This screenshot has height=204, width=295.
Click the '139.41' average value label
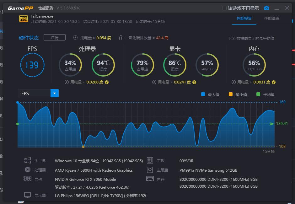click(282, 124)
